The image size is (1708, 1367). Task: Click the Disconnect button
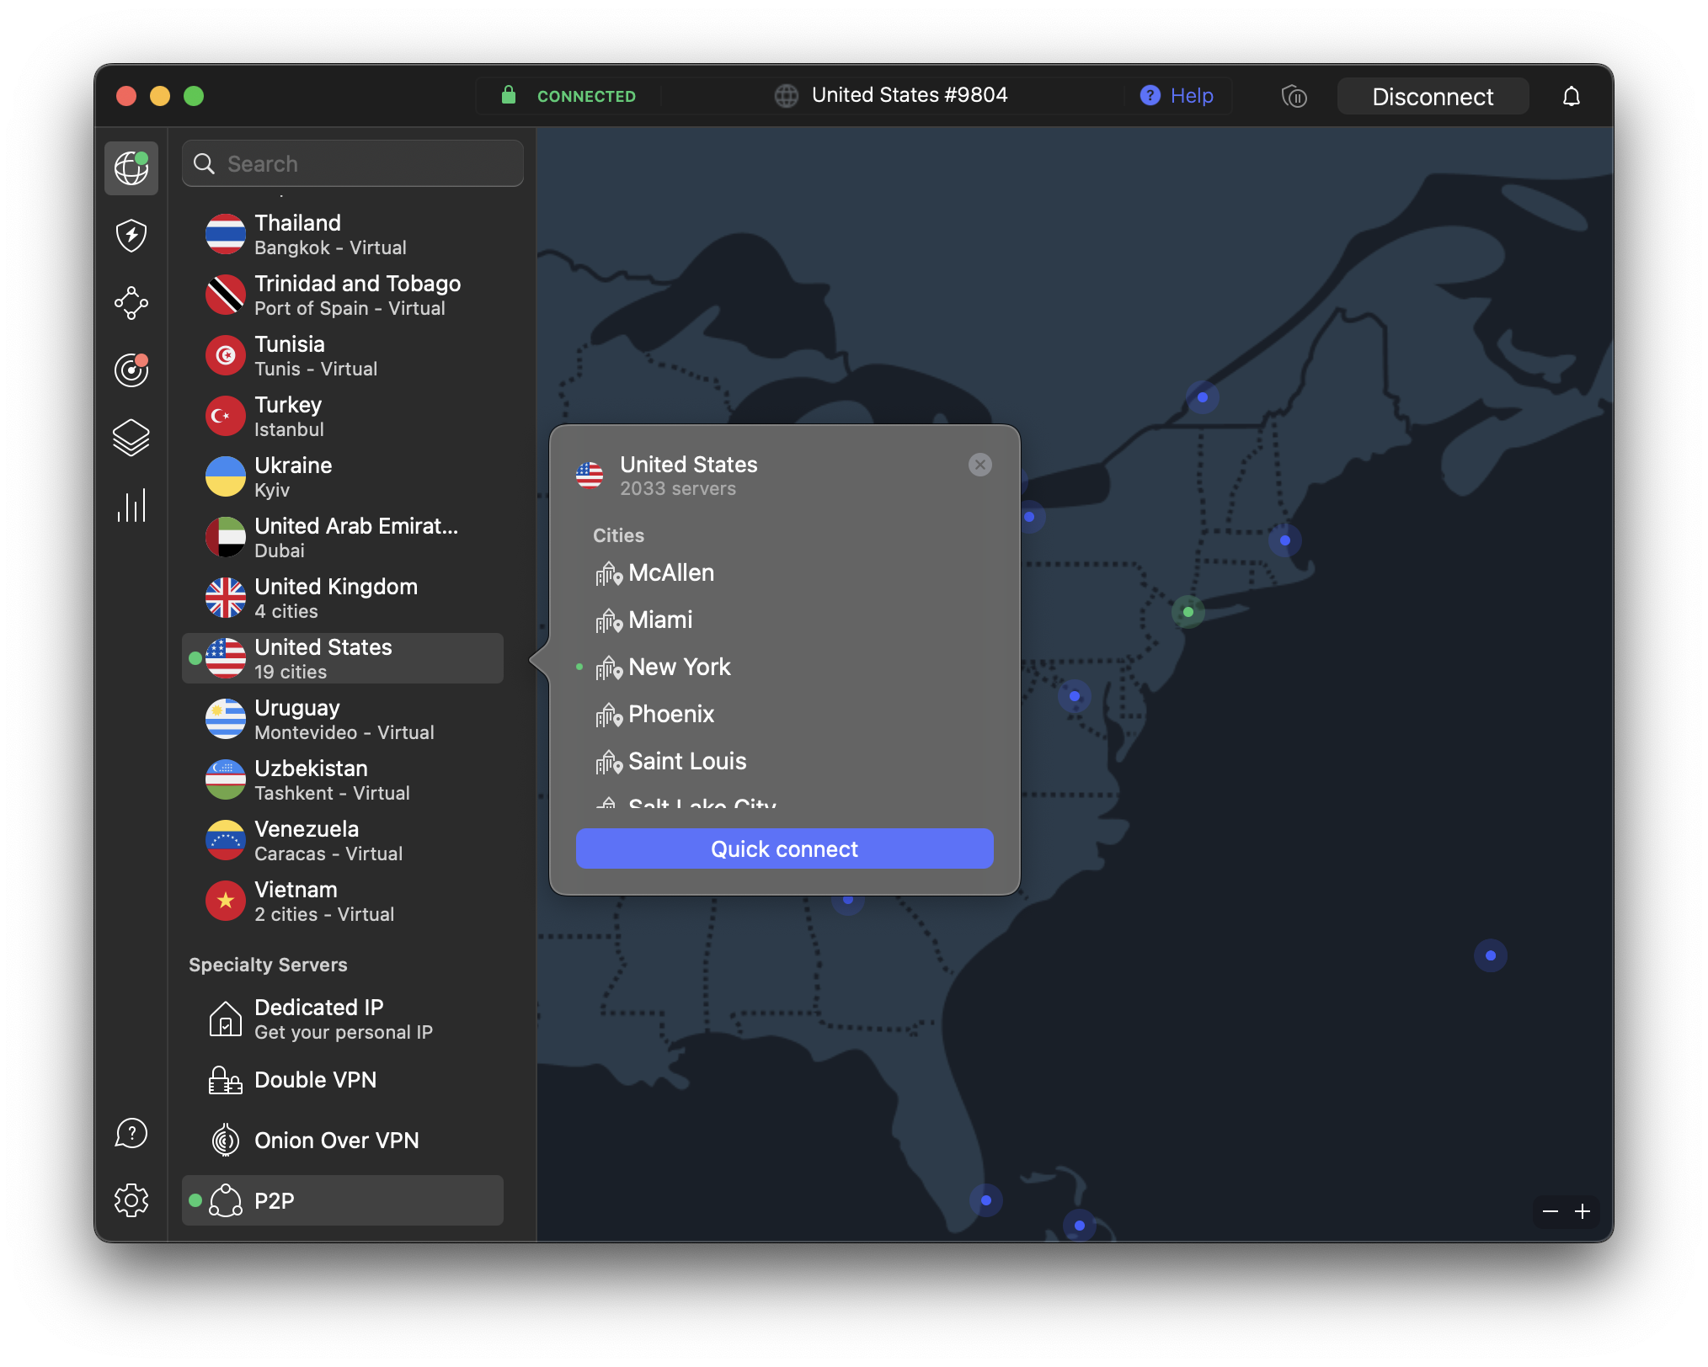1433,96
